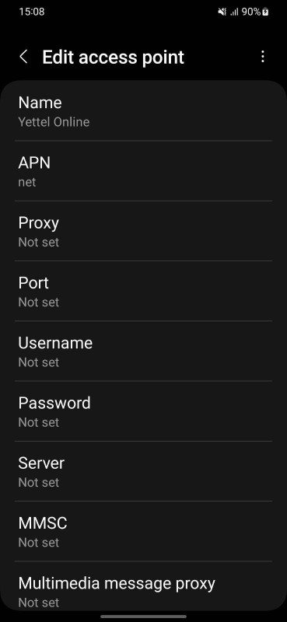
Task: Tap the signal strength icon
Action: (235, 12)
